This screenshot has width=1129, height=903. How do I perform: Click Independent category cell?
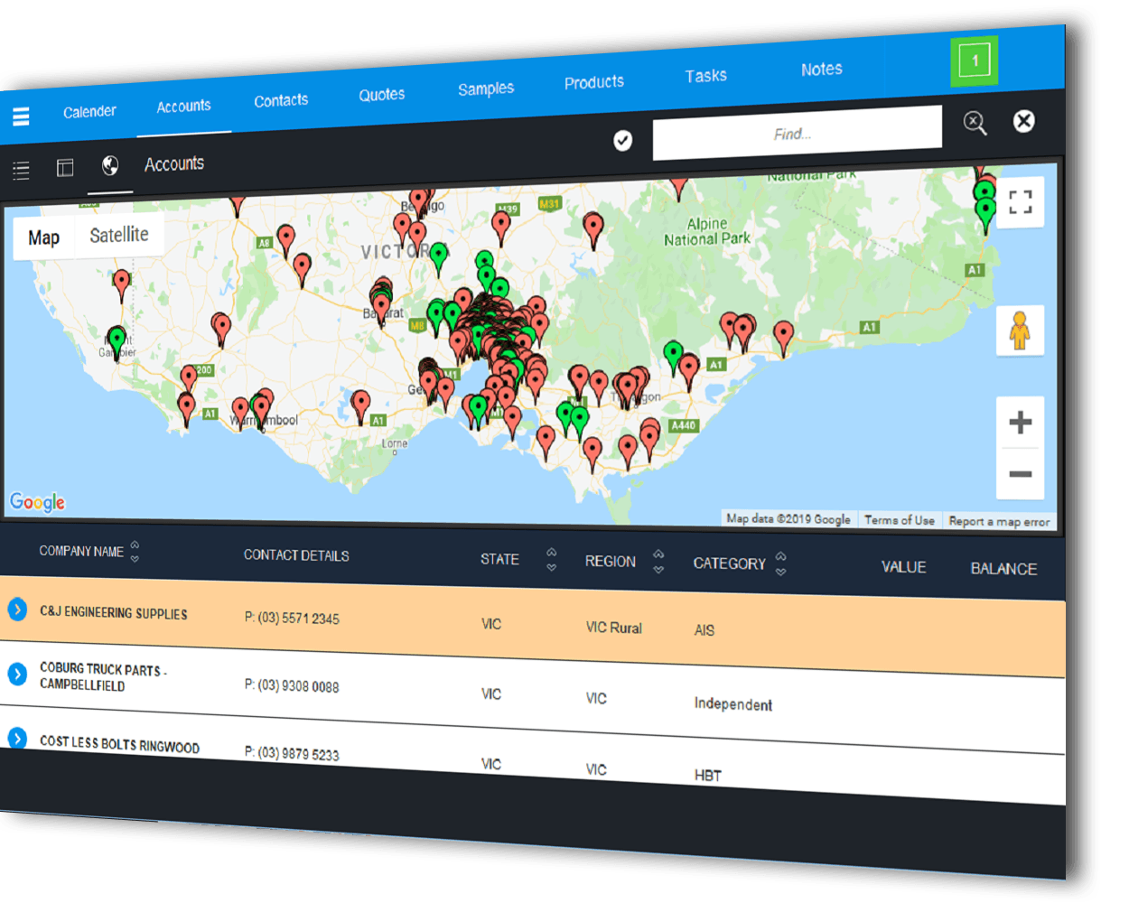pyautogui.click(x=733, y=703)
